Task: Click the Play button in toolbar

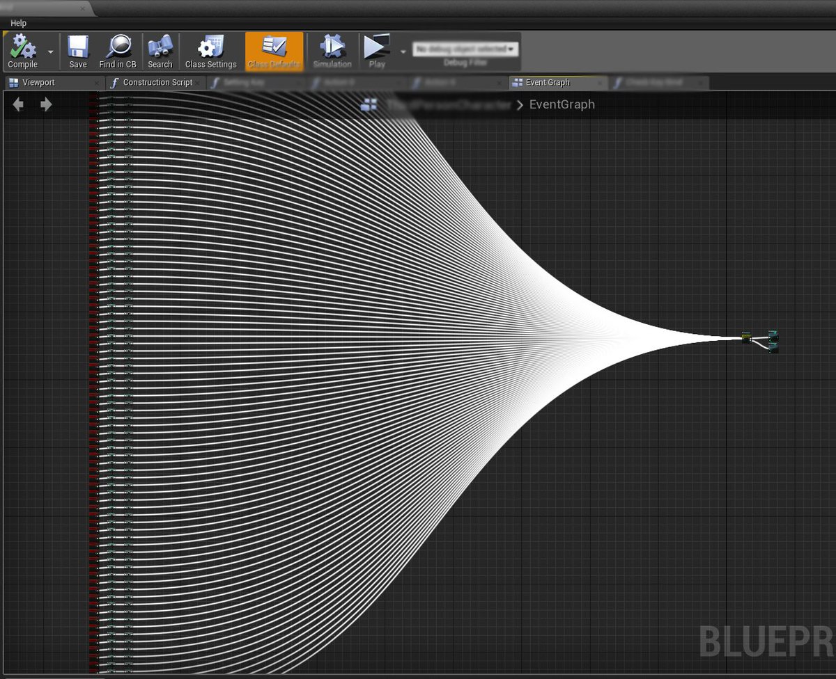Action: 377,51
